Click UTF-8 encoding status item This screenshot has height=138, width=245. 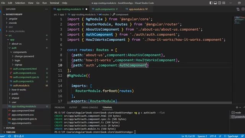click(213, 136)
